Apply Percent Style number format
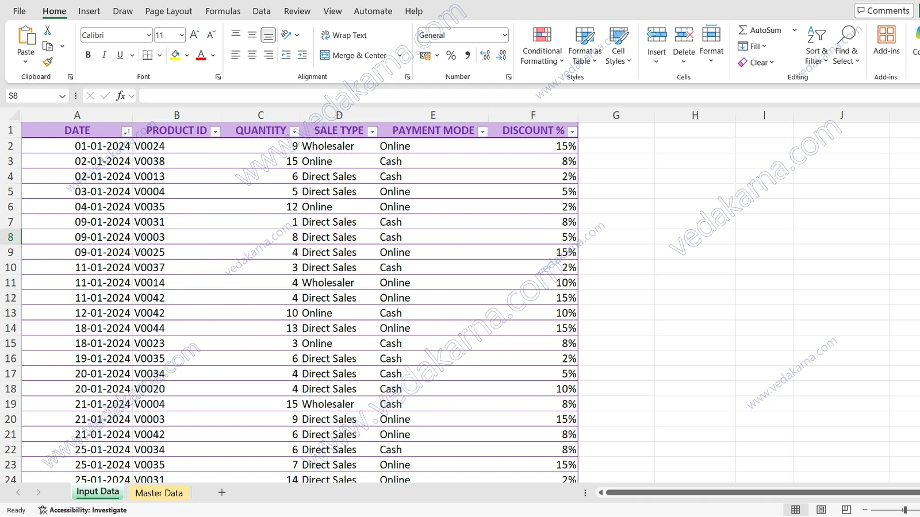 click(451, 55)
